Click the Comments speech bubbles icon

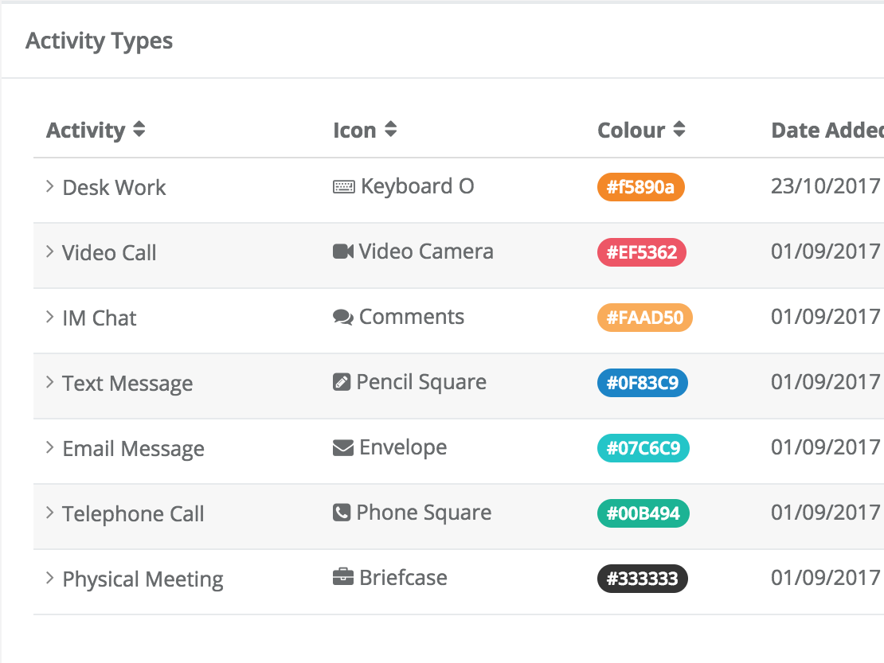coord(342,317)
